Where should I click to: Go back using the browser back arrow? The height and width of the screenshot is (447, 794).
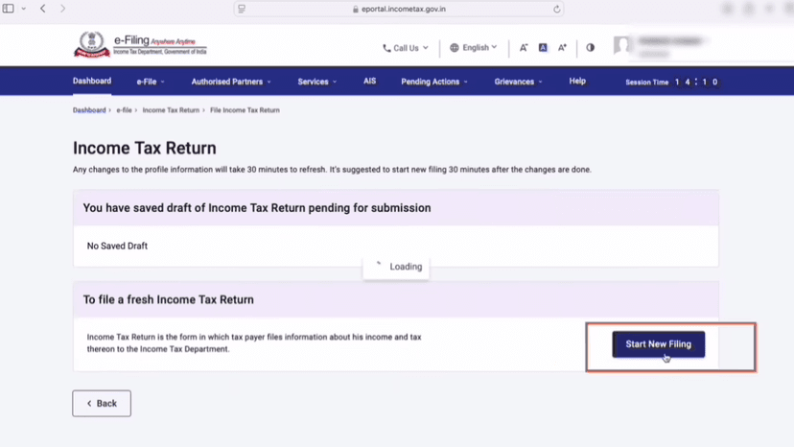(43, 9)
